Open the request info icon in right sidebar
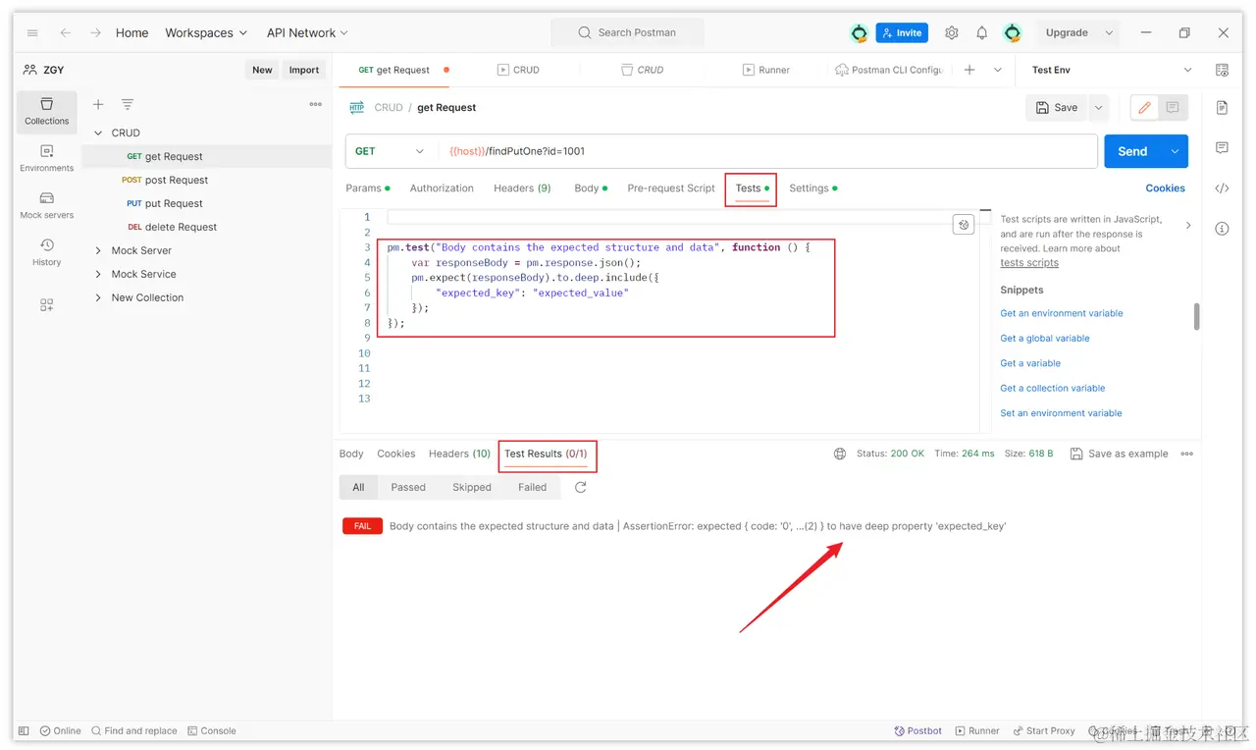Screen dimensions: 1256x750 [1222, 229]
